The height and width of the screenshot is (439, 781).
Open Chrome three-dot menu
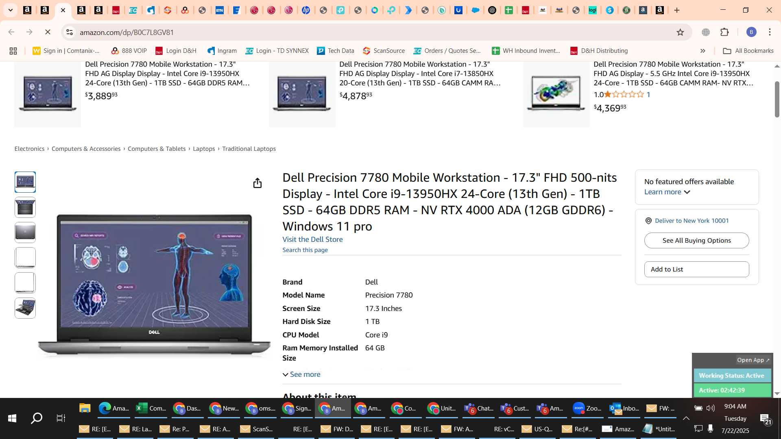click(770, 32)
